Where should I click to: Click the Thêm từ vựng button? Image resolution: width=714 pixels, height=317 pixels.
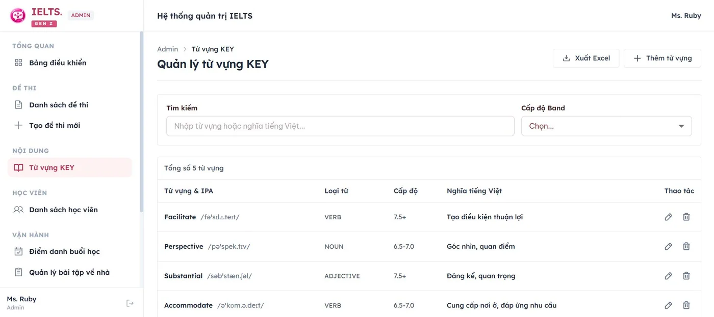(x=662, y=58)
